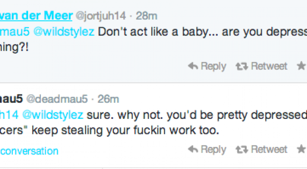Screen dimensions: 307x169
Task: Favorite deadmau5's tweet with the star icon
Action: (301, 150)
